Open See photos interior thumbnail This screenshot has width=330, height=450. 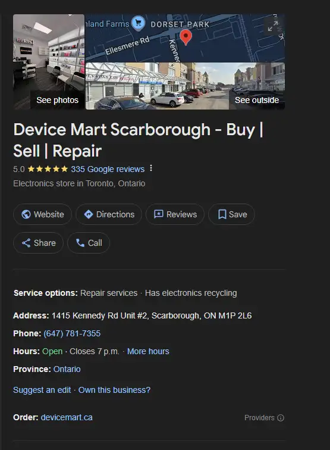pos(49,62)
